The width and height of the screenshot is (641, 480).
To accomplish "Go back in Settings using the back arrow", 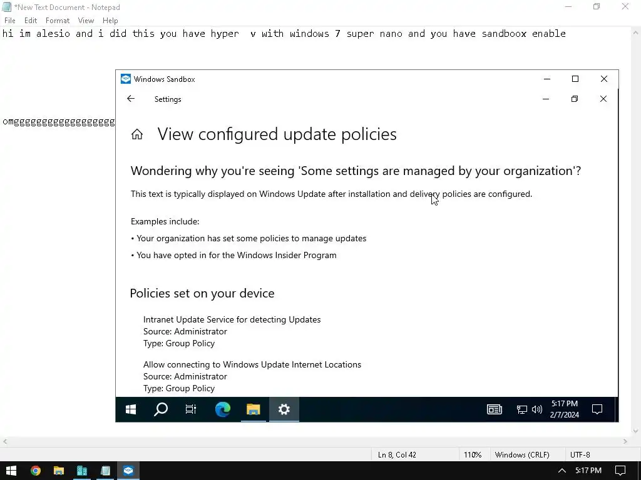I will coord(131,99).
